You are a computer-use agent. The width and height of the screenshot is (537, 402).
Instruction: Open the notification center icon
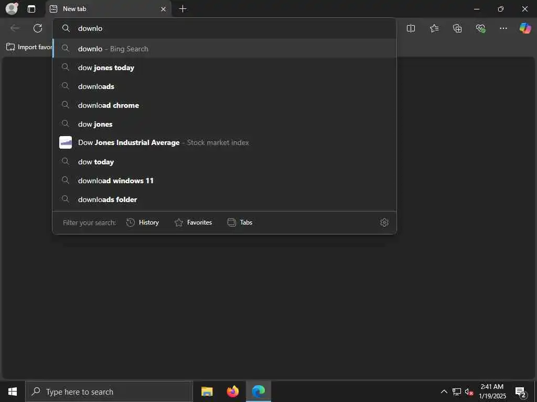coord(521,392)
